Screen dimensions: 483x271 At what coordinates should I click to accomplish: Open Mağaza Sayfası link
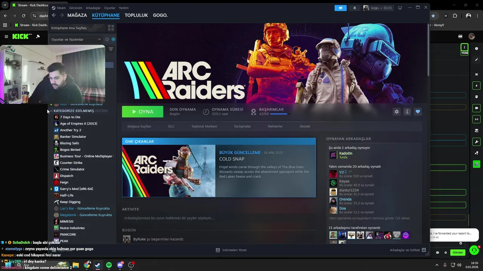click(139, 126)
